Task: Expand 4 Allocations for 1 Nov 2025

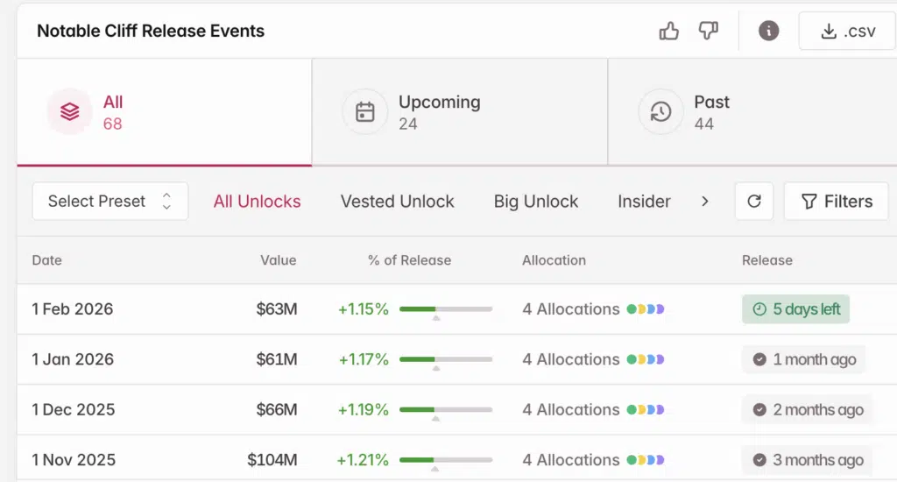Action: (x=571, y=460)
